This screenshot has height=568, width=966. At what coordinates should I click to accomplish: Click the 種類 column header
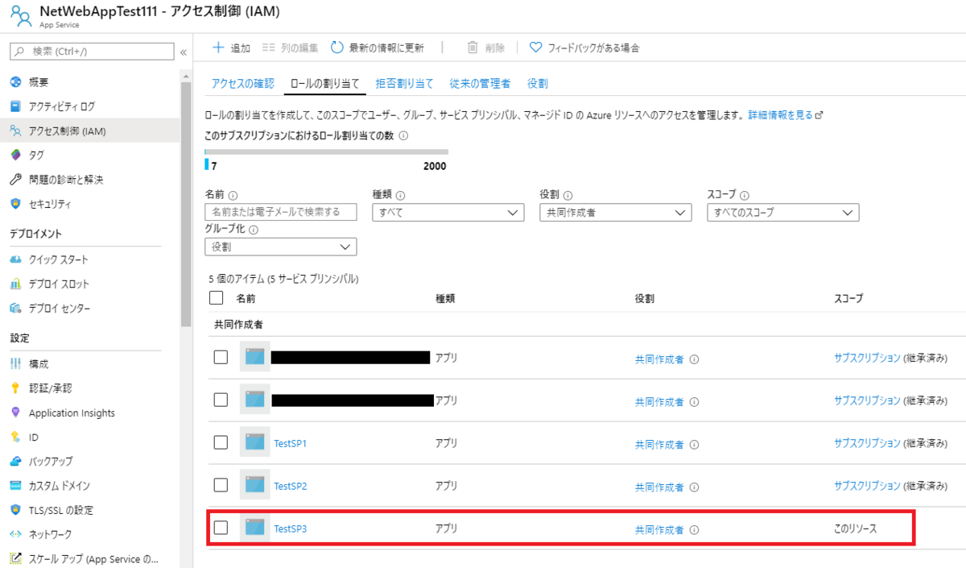pyautogui.click(x=445, y=298)
